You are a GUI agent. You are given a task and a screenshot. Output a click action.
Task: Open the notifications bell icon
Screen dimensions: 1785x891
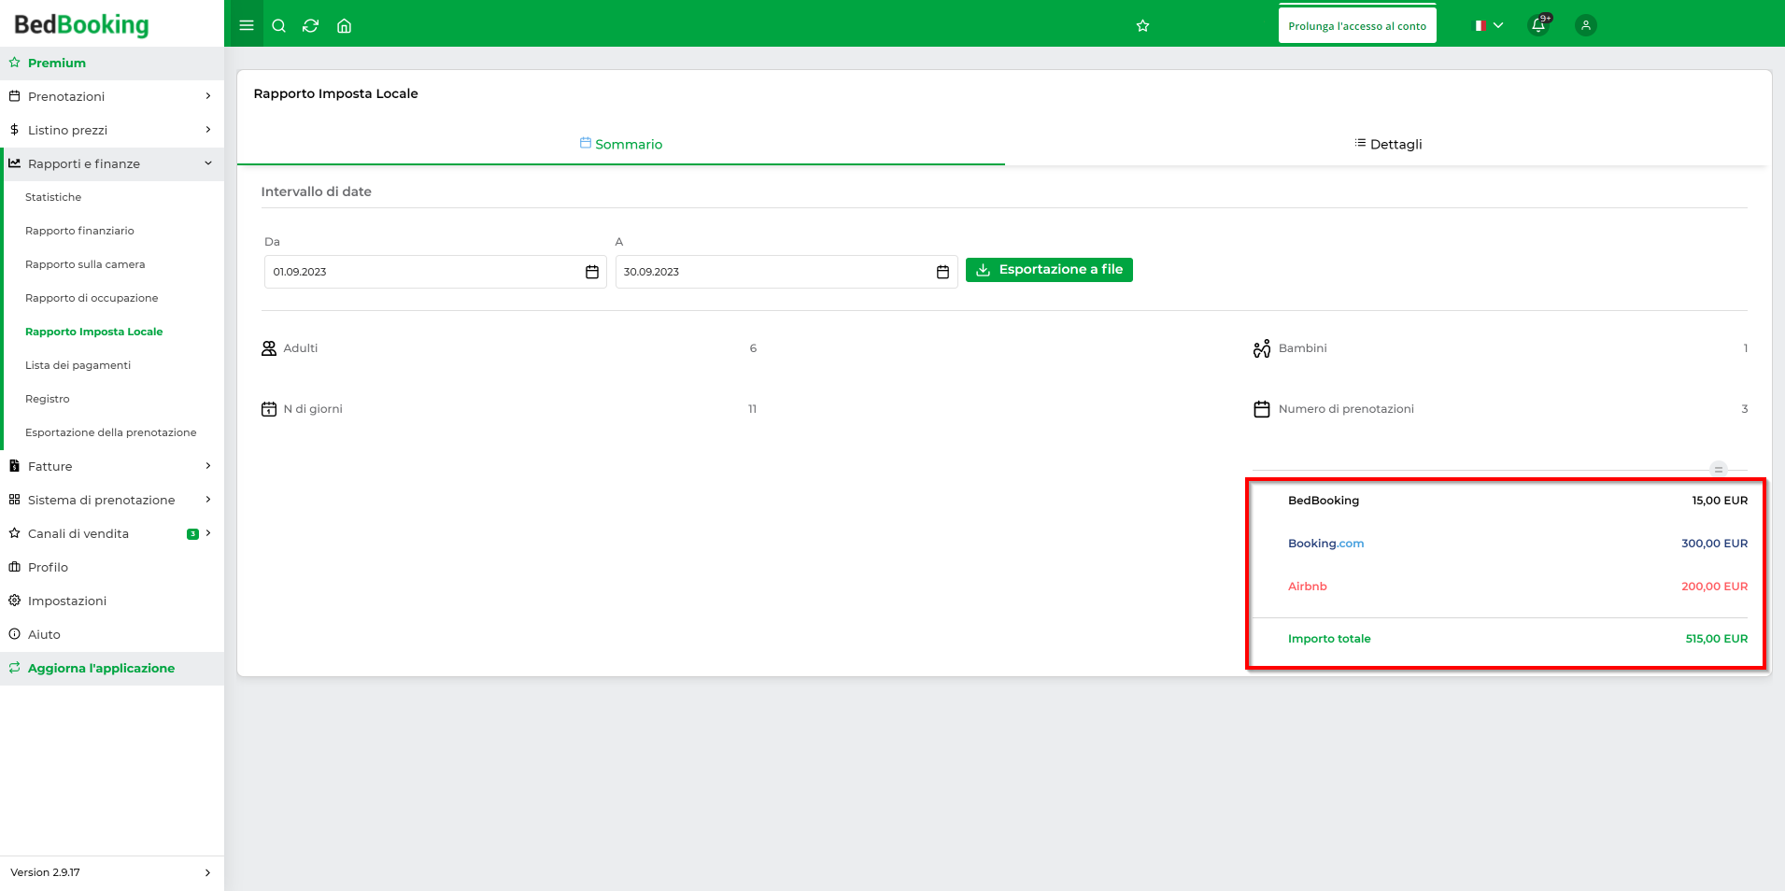point(1538,25)
